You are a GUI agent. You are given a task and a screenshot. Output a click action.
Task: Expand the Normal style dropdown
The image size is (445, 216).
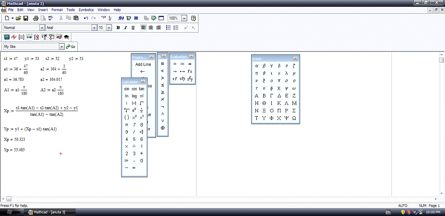[42, 28]
